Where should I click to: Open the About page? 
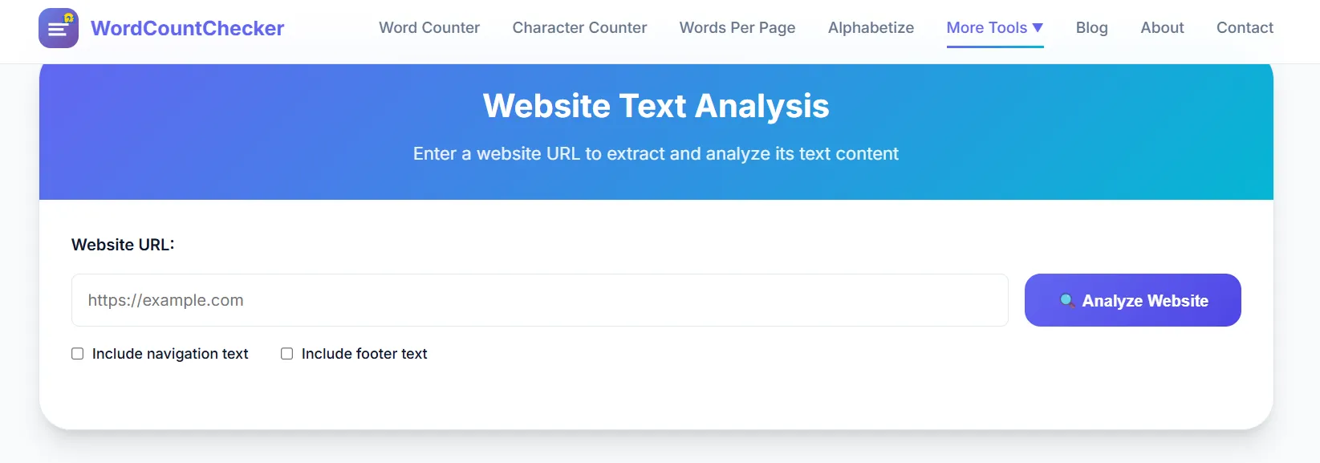click(x=1162, y=27)
